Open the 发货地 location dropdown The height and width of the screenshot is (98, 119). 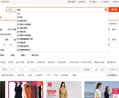(x=87, y=69)
